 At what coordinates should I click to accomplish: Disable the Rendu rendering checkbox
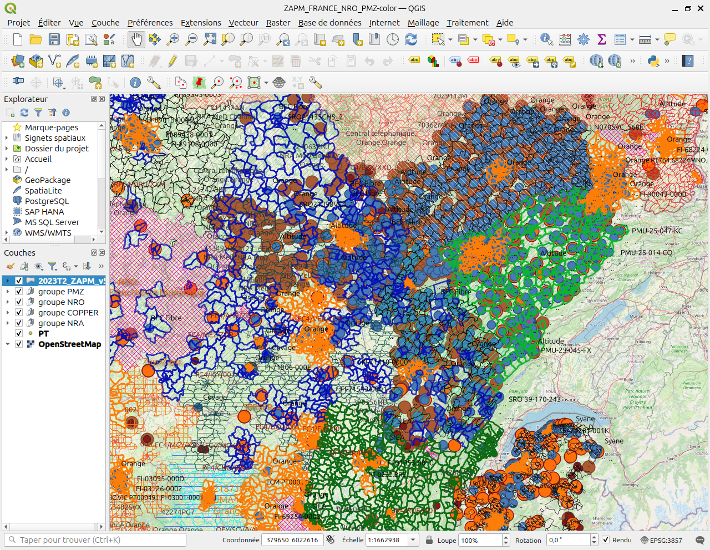click(606, 540)
